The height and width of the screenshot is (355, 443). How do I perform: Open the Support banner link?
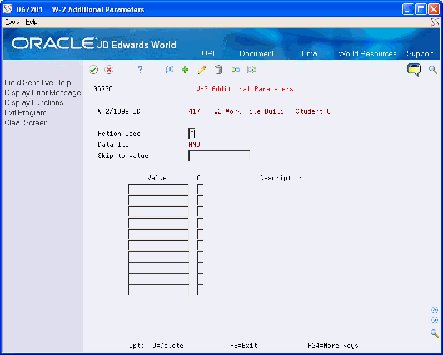pos(420,53)
